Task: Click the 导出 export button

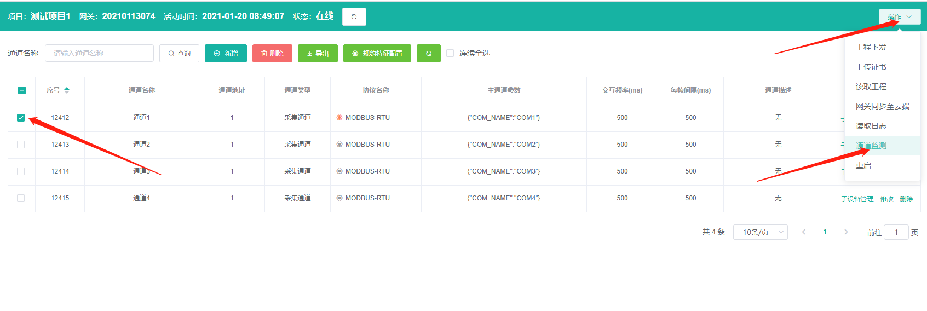Action: [318, 54]
